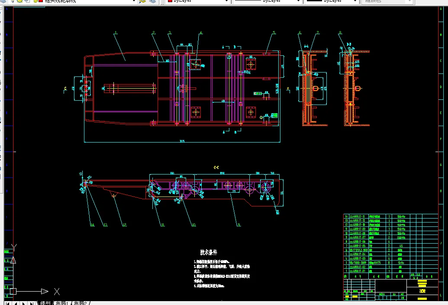Click the Y axis label

point(14,247)
